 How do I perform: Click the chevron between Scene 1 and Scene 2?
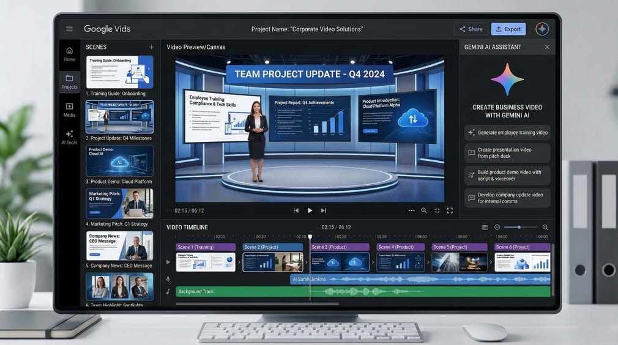[239, 262]
